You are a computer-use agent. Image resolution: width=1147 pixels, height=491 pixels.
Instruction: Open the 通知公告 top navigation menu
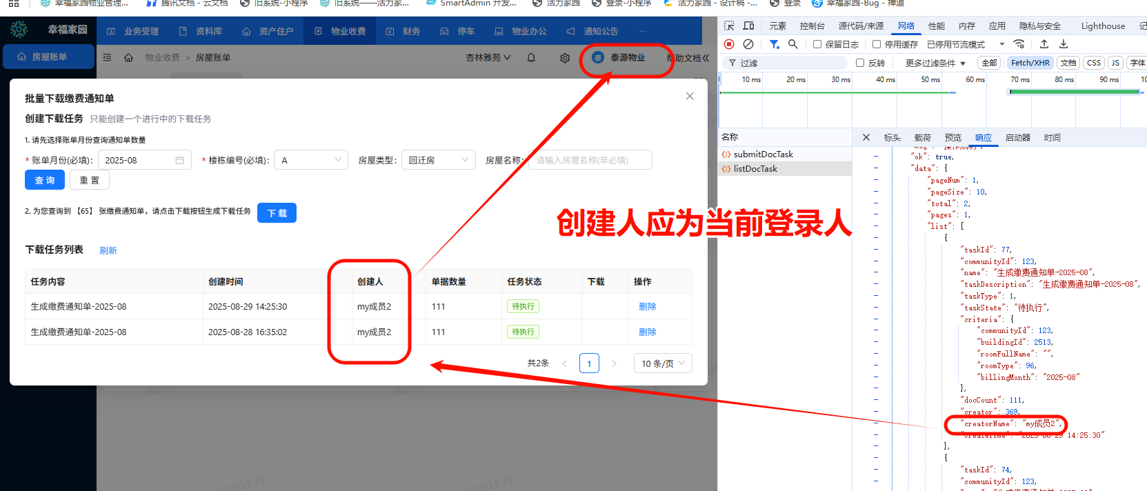click(x=592, y=31)
